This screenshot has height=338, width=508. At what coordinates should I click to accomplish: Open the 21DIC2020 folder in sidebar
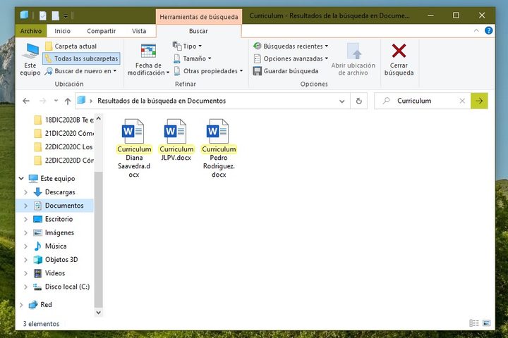coord(64,133)
